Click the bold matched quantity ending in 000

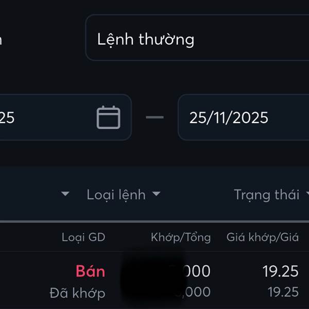(x=196, y=271)
